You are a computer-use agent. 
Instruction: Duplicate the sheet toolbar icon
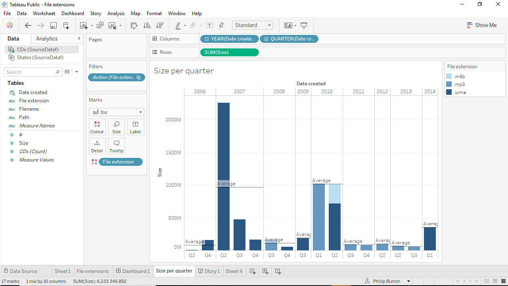tap(100, 25)
